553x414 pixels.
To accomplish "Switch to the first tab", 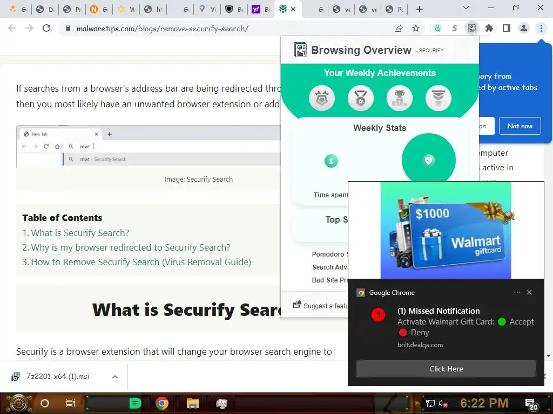I will point(18,9).
